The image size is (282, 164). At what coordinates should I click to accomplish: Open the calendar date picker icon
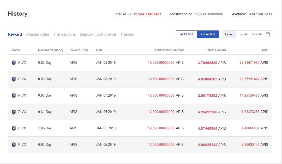(268, 34)
